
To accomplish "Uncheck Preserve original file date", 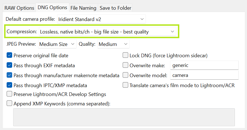I will 9,55.
